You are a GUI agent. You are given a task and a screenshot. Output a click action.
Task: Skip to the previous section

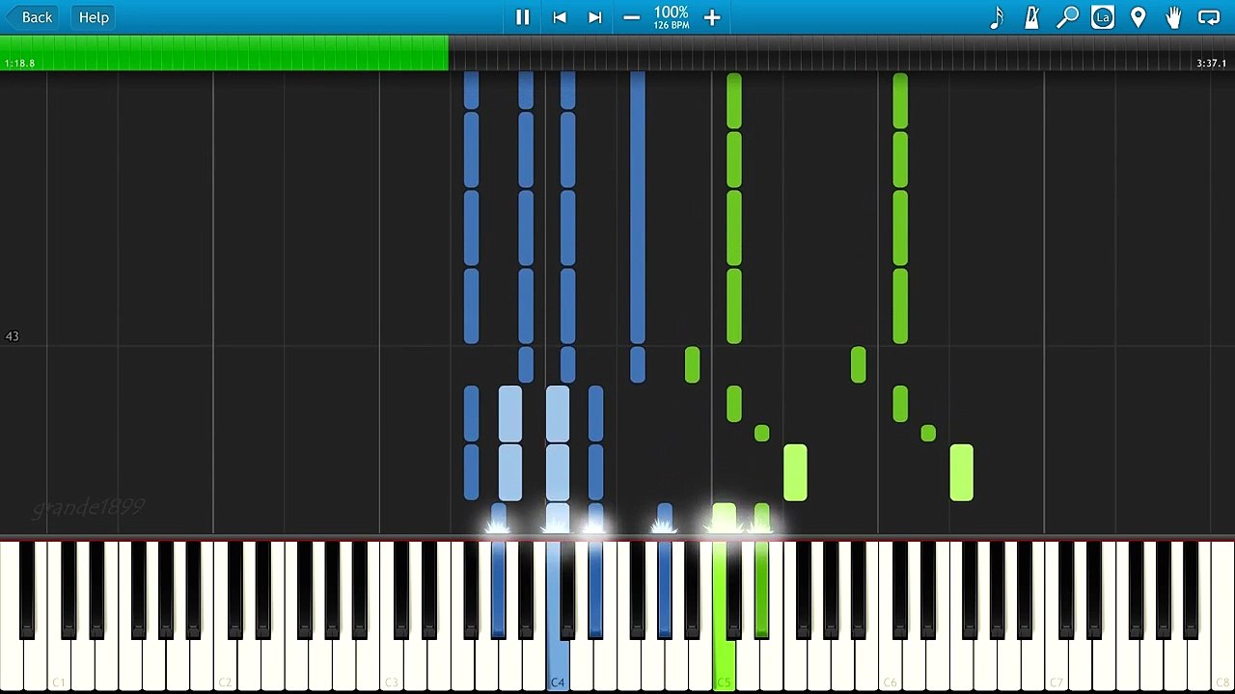pyautogui.click(x=560, y=17)
